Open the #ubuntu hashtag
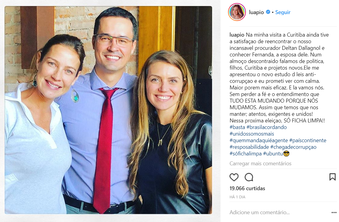Image resolution: width=339 pixels, height=222 pixels. click(273, 154)
